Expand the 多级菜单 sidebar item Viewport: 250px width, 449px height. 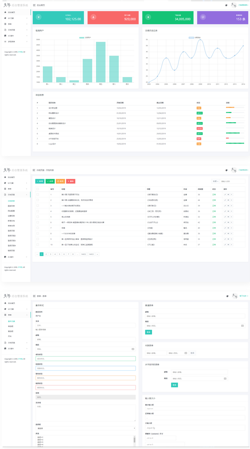(16, 42)
